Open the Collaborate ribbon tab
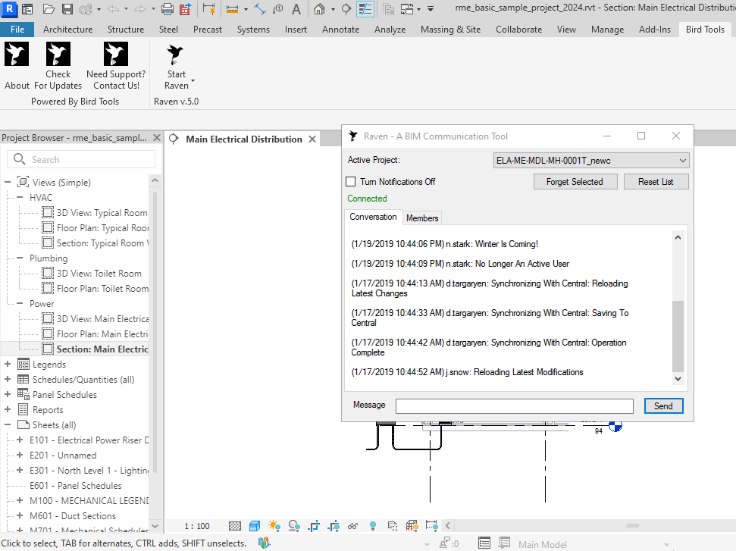 tap(518, 30)
